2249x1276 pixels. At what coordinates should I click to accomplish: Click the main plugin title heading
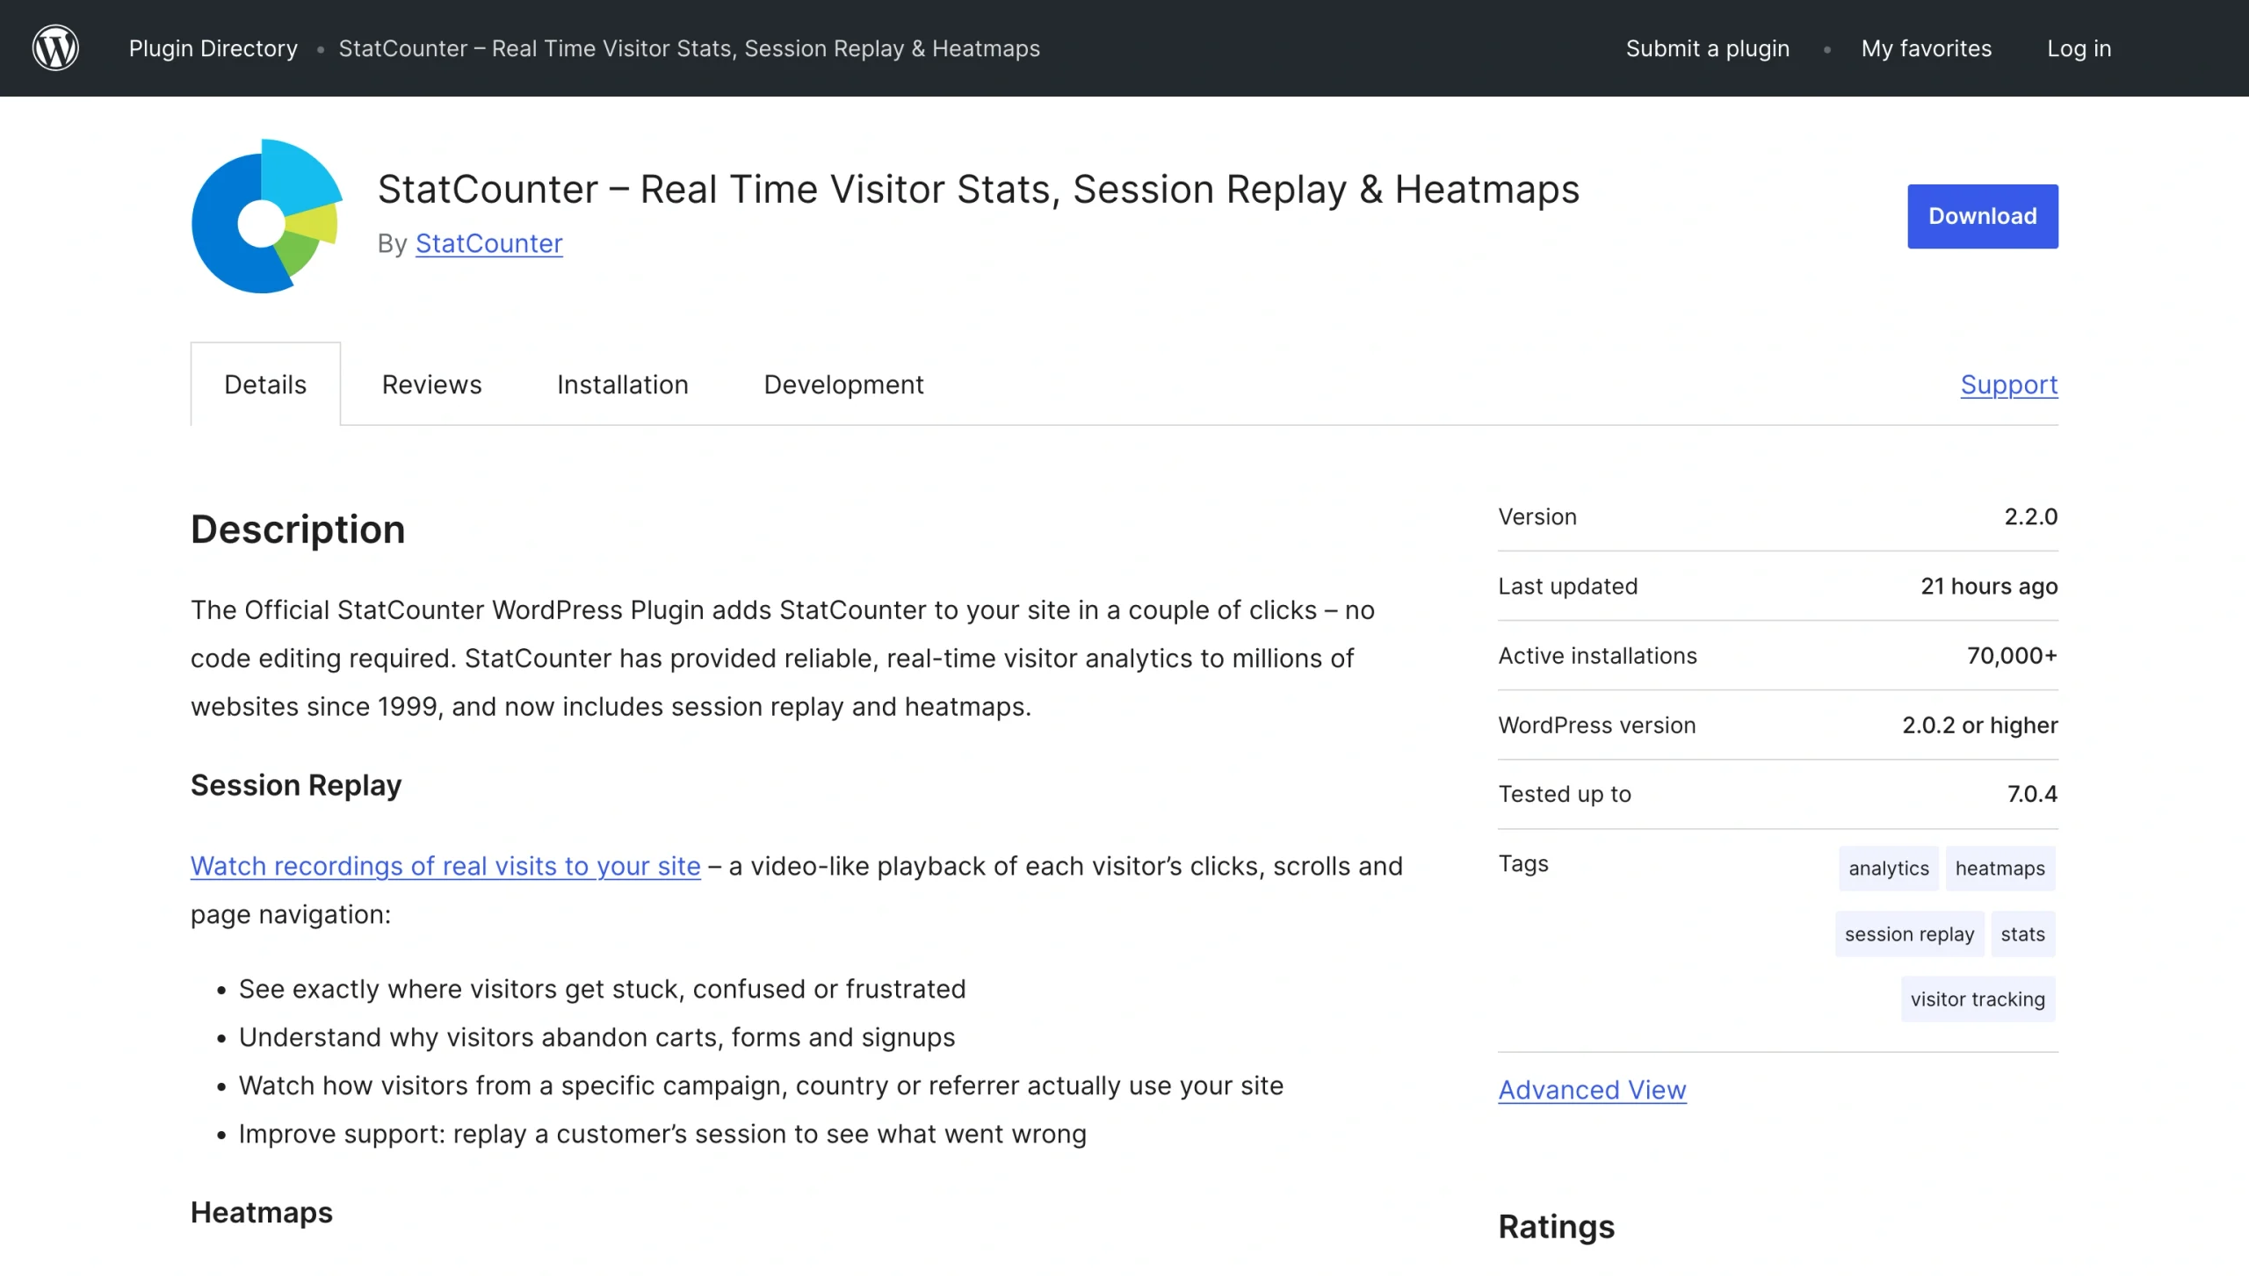click(x=978, y=189)
